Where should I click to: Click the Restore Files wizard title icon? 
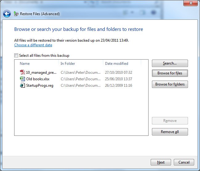coord(16,14)
